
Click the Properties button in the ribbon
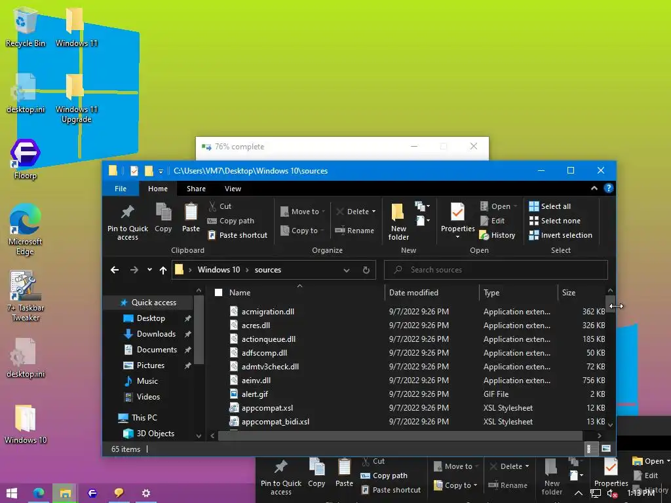pyautogui.click(x=457, y=220)
